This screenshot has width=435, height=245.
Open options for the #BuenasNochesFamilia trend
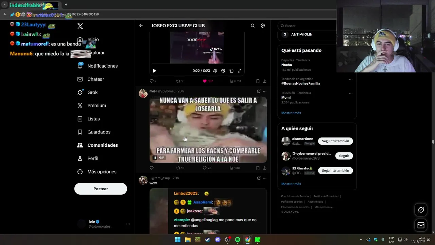[x=351, y=80]
